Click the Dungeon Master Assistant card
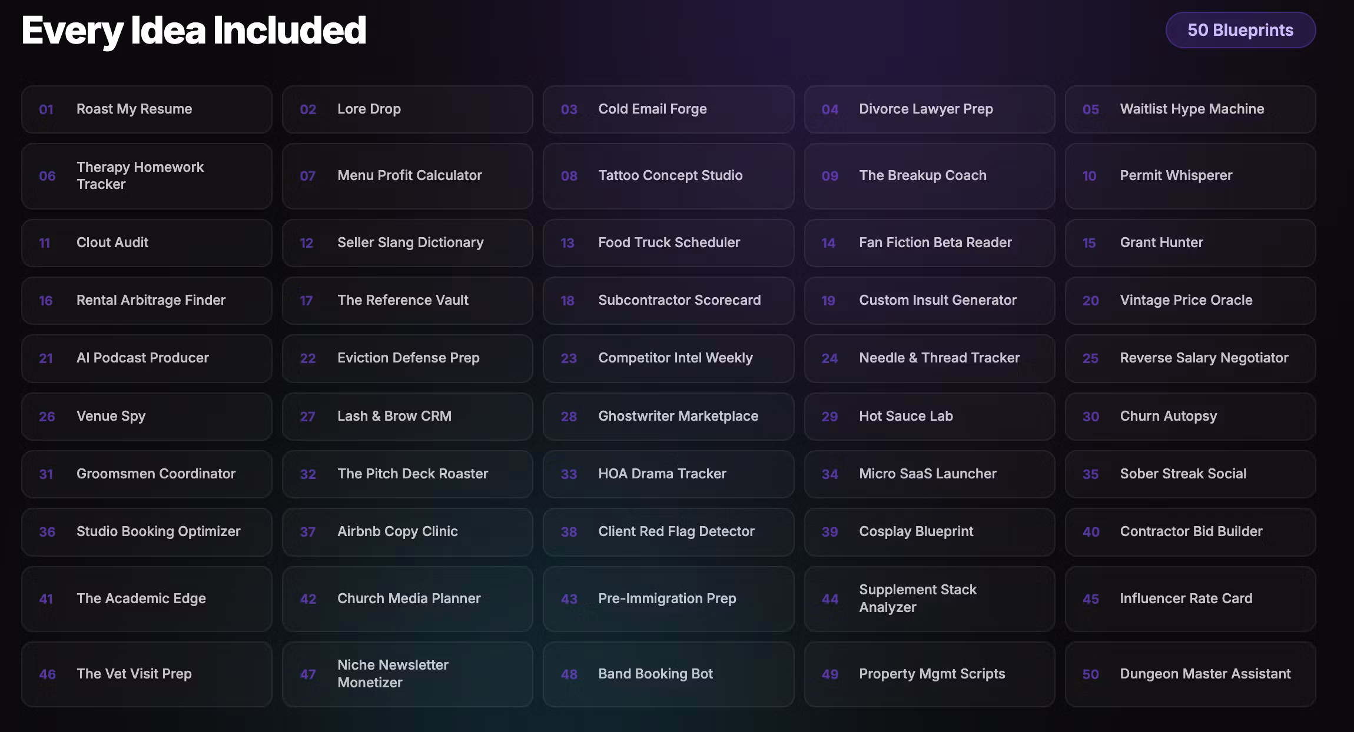The image size is (1354, 732). (x=1190, y=674)
